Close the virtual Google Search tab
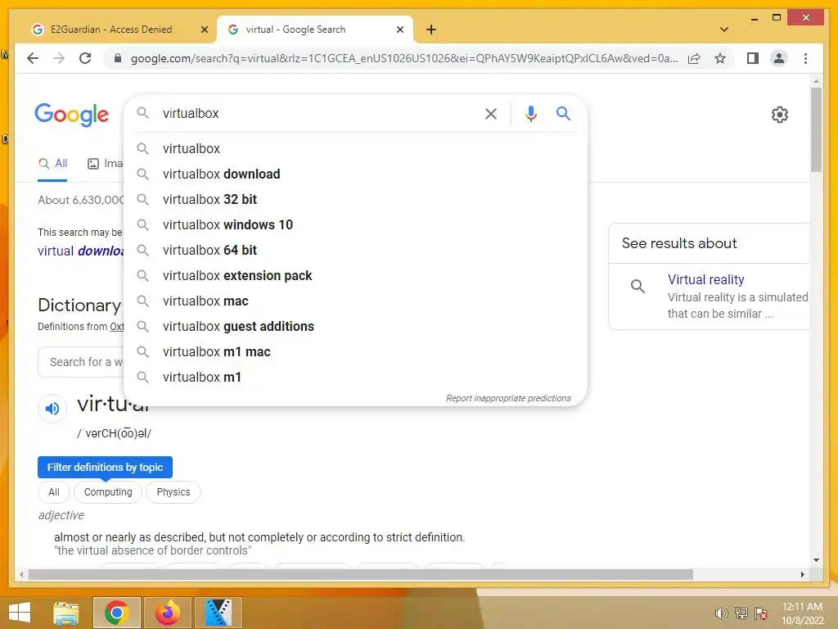 399,29
